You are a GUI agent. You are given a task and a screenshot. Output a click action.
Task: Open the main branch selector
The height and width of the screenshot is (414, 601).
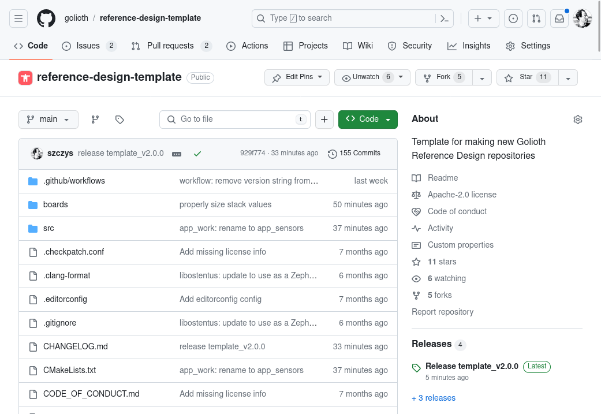click(48, 120)
